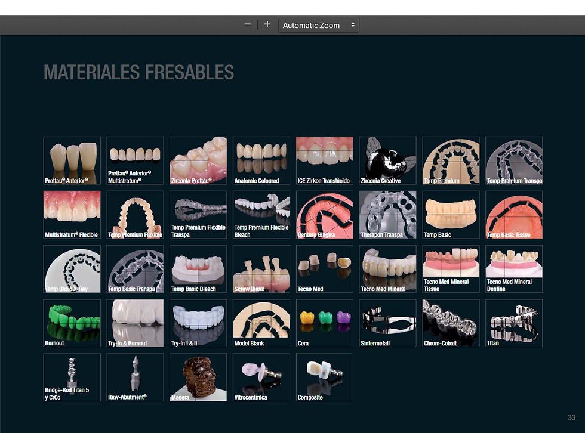Open the Therapon Transpa thumbnail
The height and width of the screenshot is (433, 585).
(x=387, y=215)
